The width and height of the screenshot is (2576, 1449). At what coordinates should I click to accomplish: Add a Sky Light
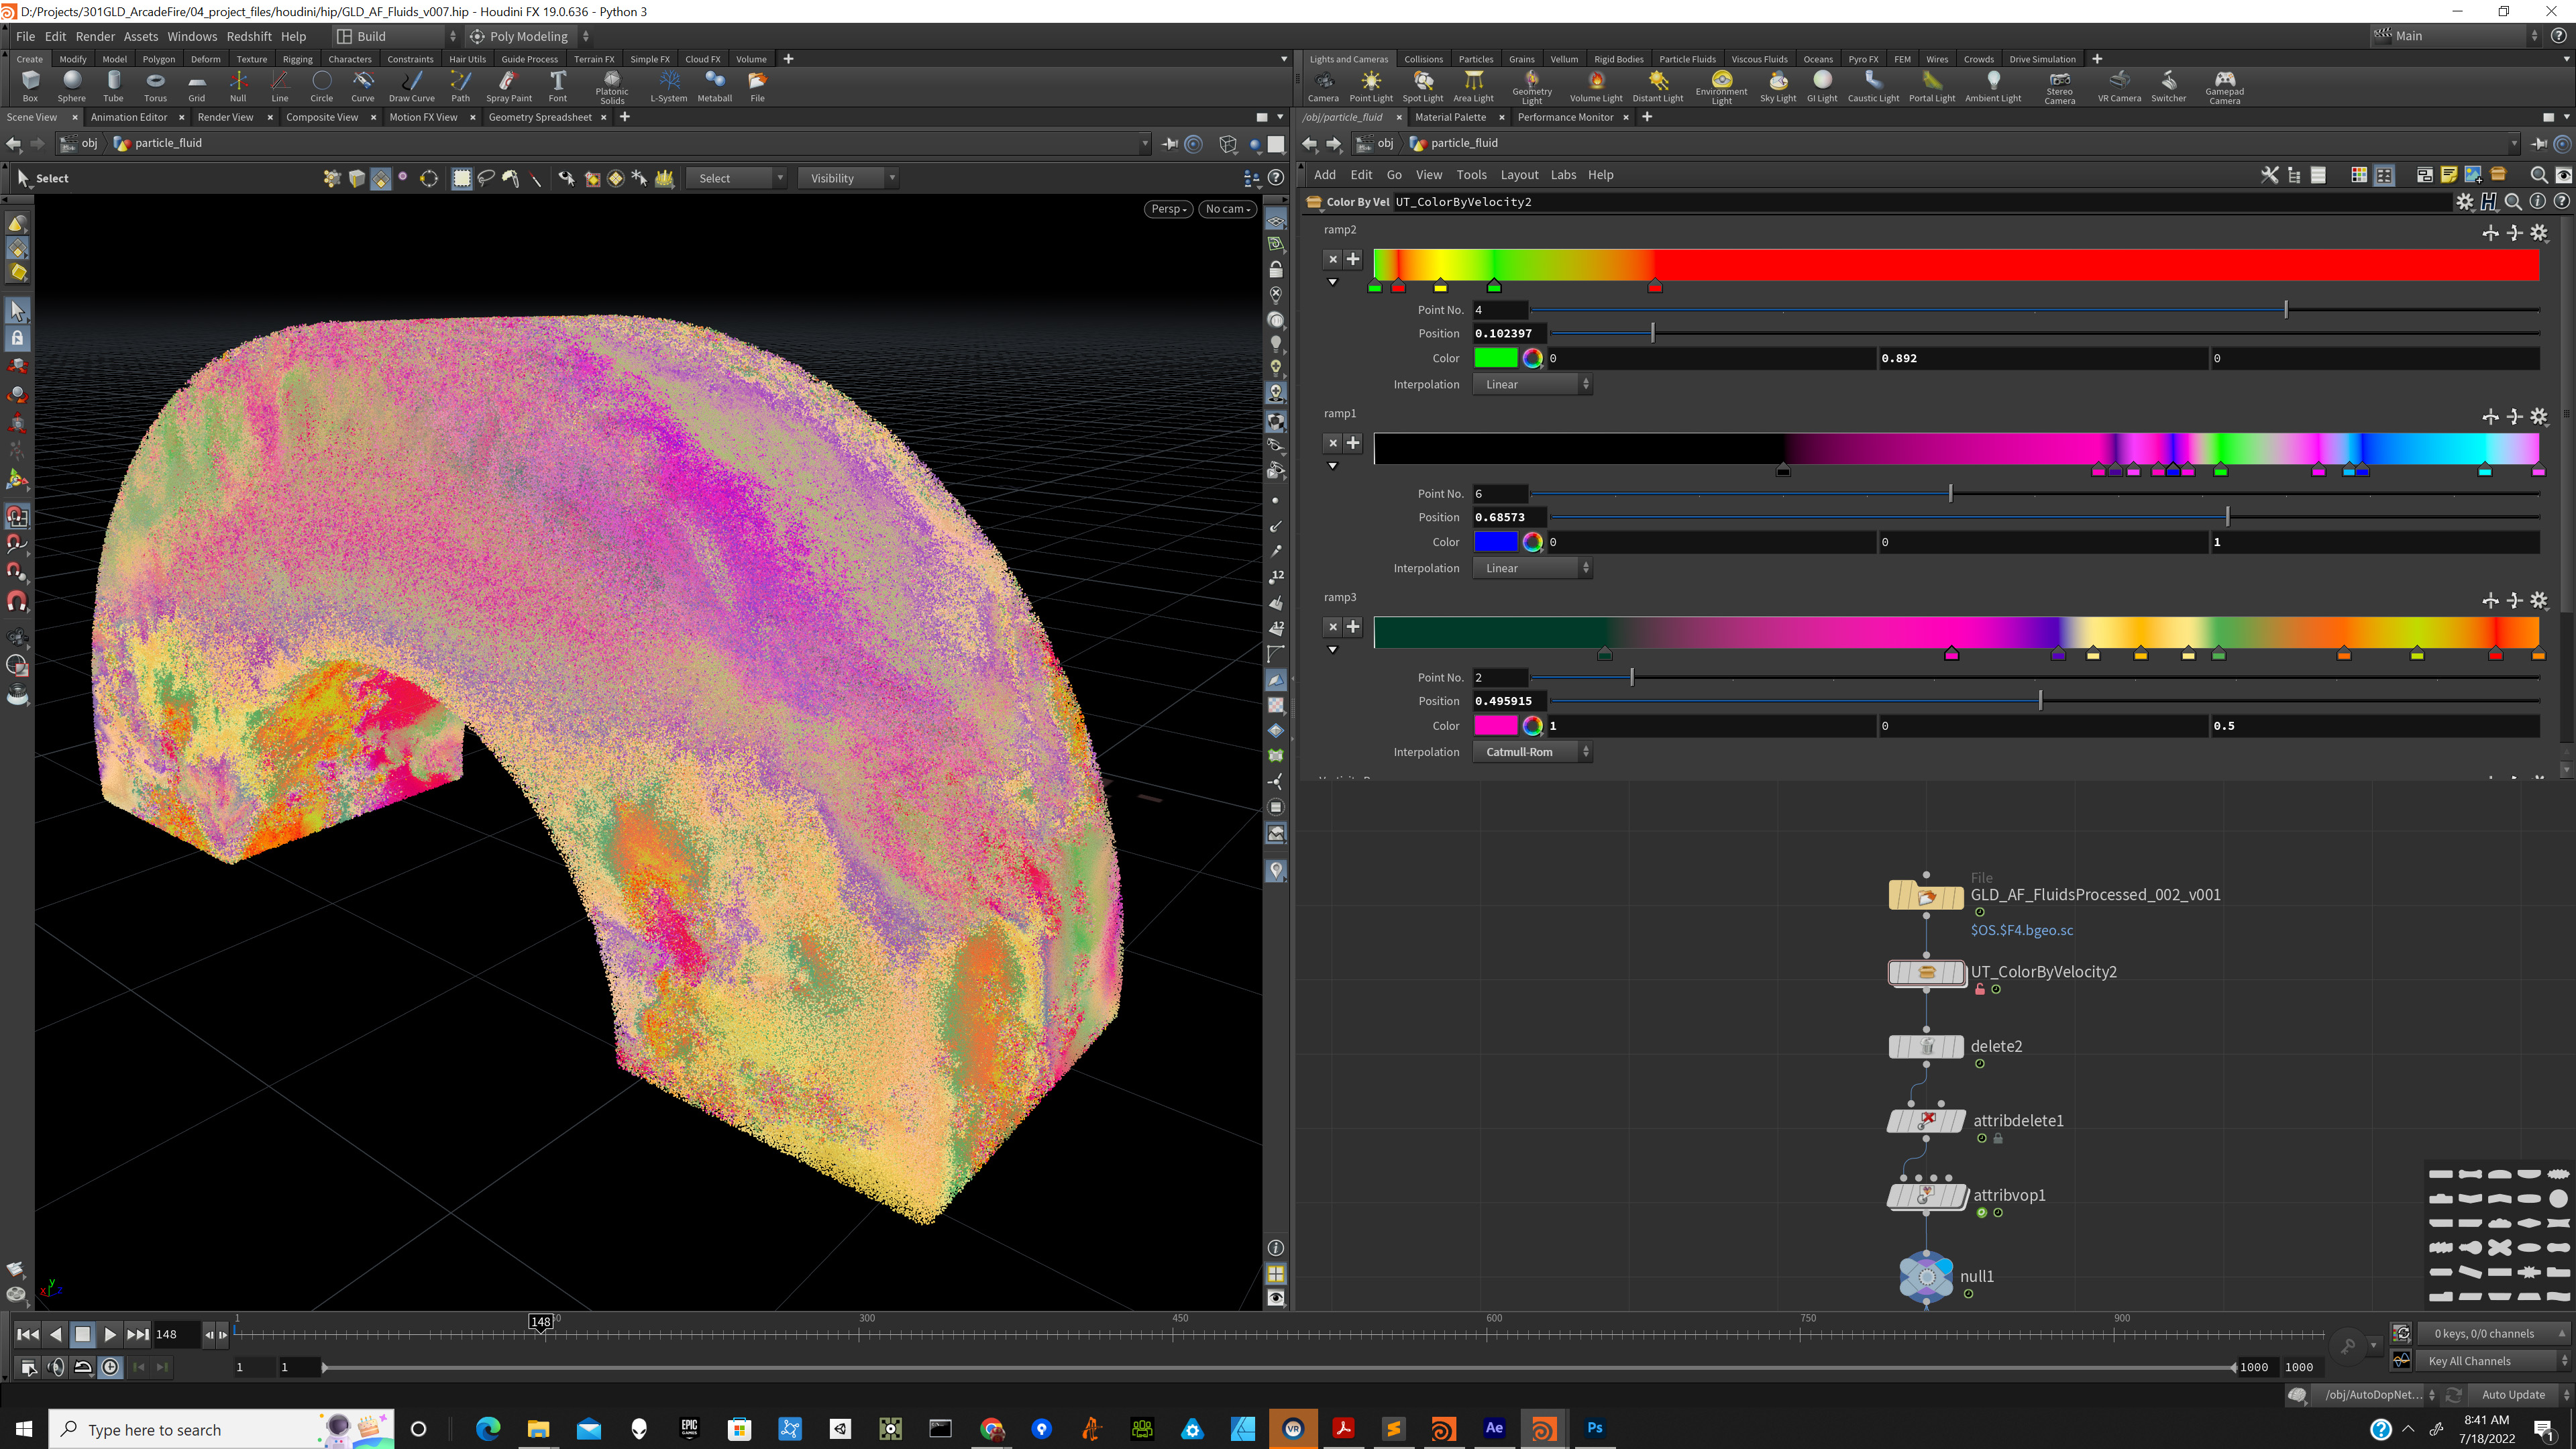1778,86
